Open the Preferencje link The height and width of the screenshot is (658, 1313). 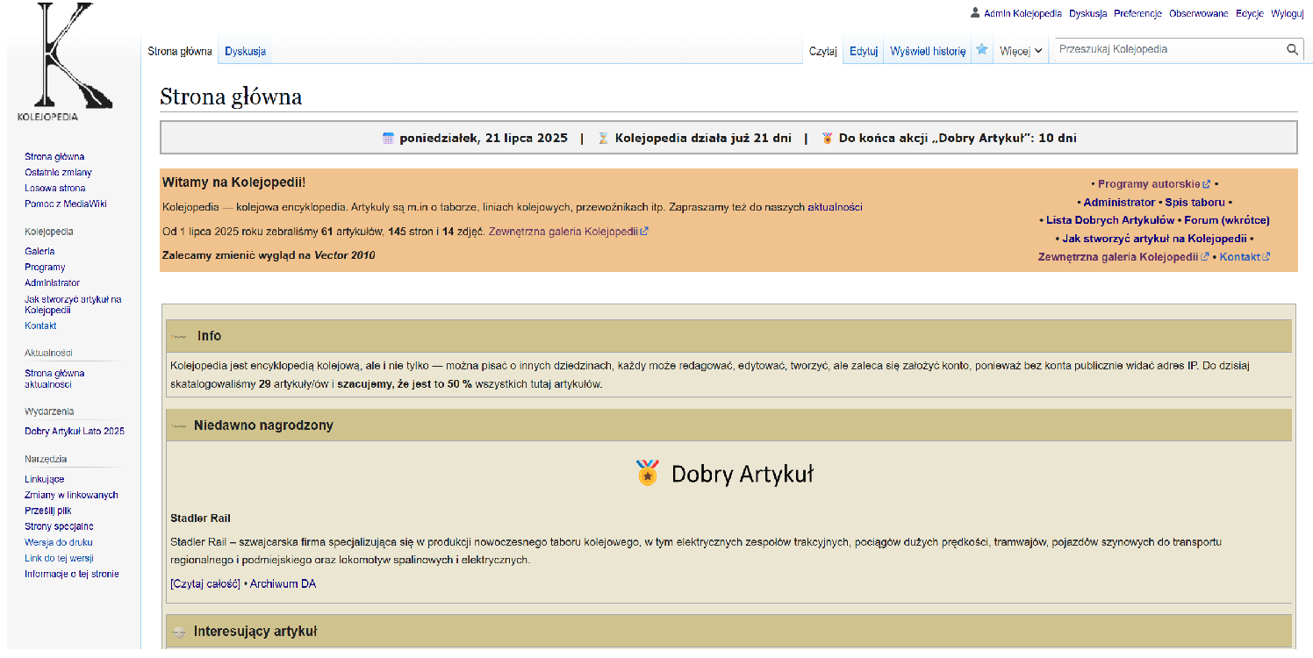point(1137,13)
